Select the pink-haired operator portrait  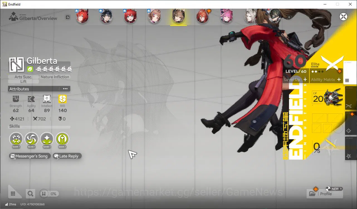(x=226, y=16)
